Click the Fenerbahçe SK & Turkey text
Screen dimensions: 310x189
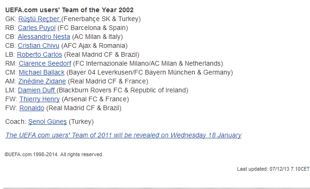coord(101,19)
